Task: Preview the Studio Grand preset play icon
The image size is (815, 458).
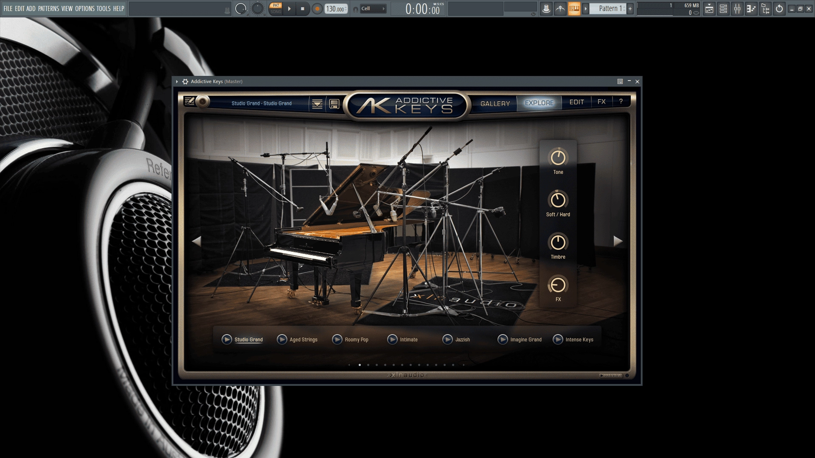Action: (227, 340)
